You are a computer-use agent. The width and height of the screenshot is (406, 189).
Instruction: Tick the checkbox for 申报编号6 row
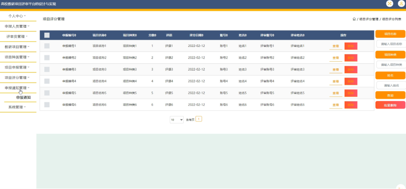click(47, 105)
